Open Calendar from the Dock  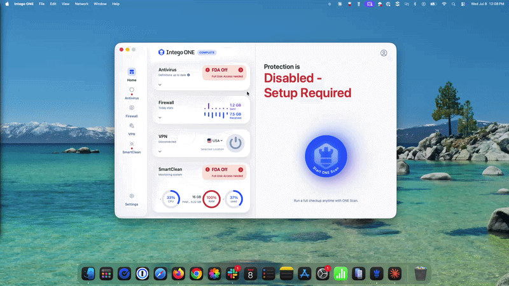click(250, 274)
